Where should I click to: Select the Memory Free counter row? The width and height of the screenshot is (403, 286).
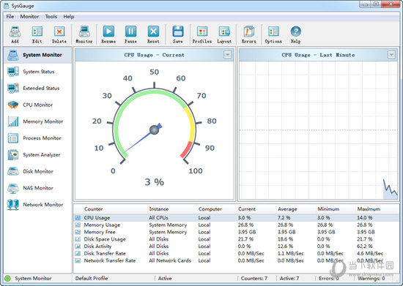237,232
